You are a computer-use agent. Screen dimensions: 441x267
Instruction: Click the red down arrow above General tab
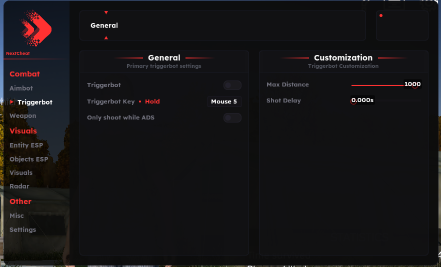106,12
